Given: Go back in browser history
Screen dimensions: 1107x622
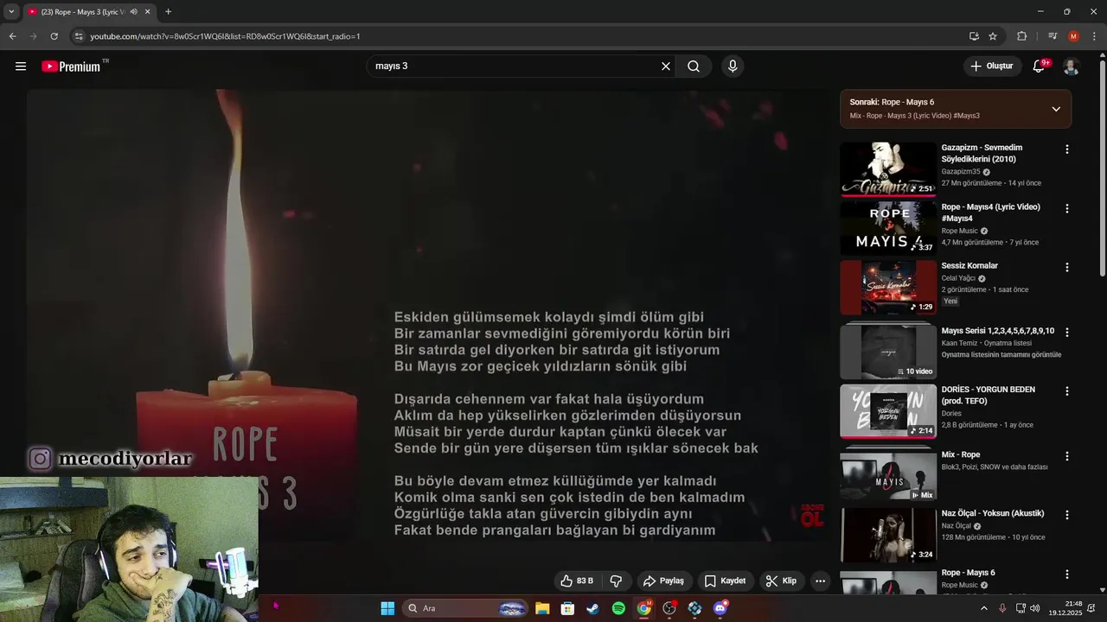Looking at the screenshot, I should click(x=12, y=36).
